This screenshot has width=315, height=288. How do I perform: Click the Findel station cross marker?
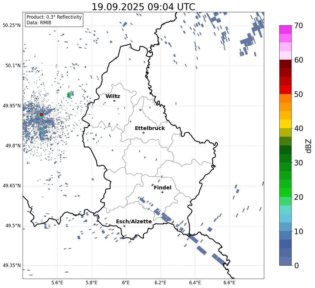[x=162, y=192]
